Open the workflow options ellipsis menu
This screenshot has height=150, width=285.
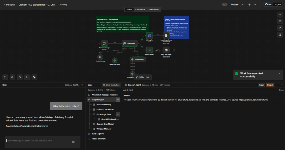pyautogui.click(x=255, y=4)
